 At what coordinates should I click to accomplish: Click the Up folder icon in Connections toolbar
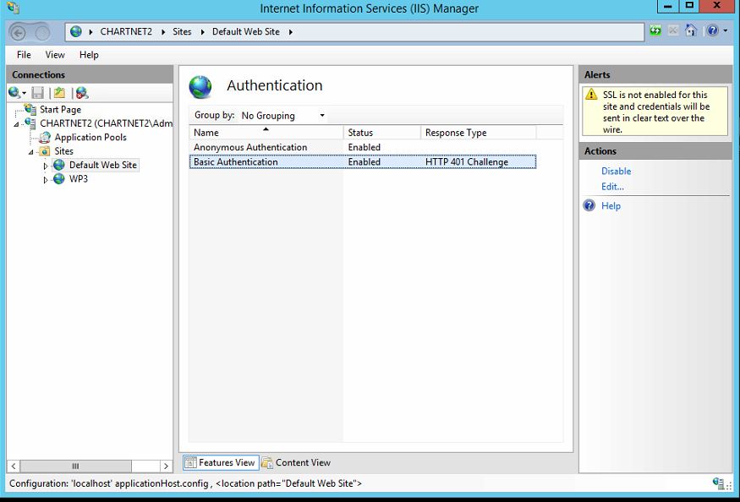pyautogui.click(x=59, y=93)
